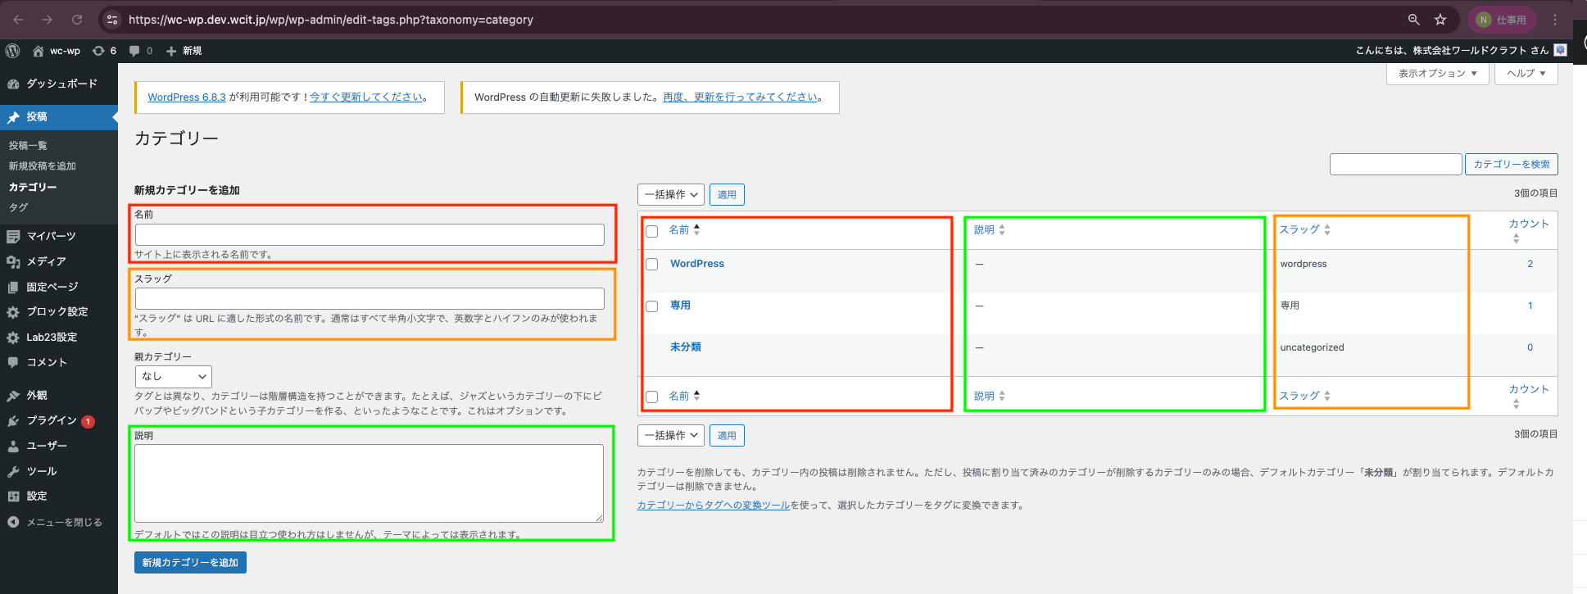The height and width of the screenshot is (594, 1587).
Task: Open メディア in the sidebar menu
Action: 46,261
